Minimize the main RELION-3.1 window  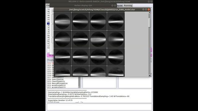click(148, 2)
